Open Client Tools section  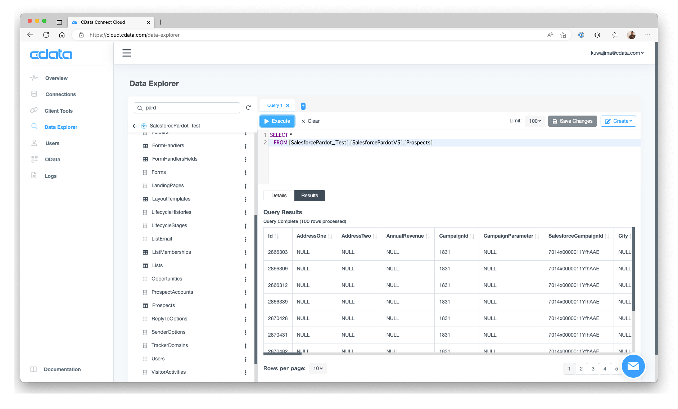[x=59, y=111]
